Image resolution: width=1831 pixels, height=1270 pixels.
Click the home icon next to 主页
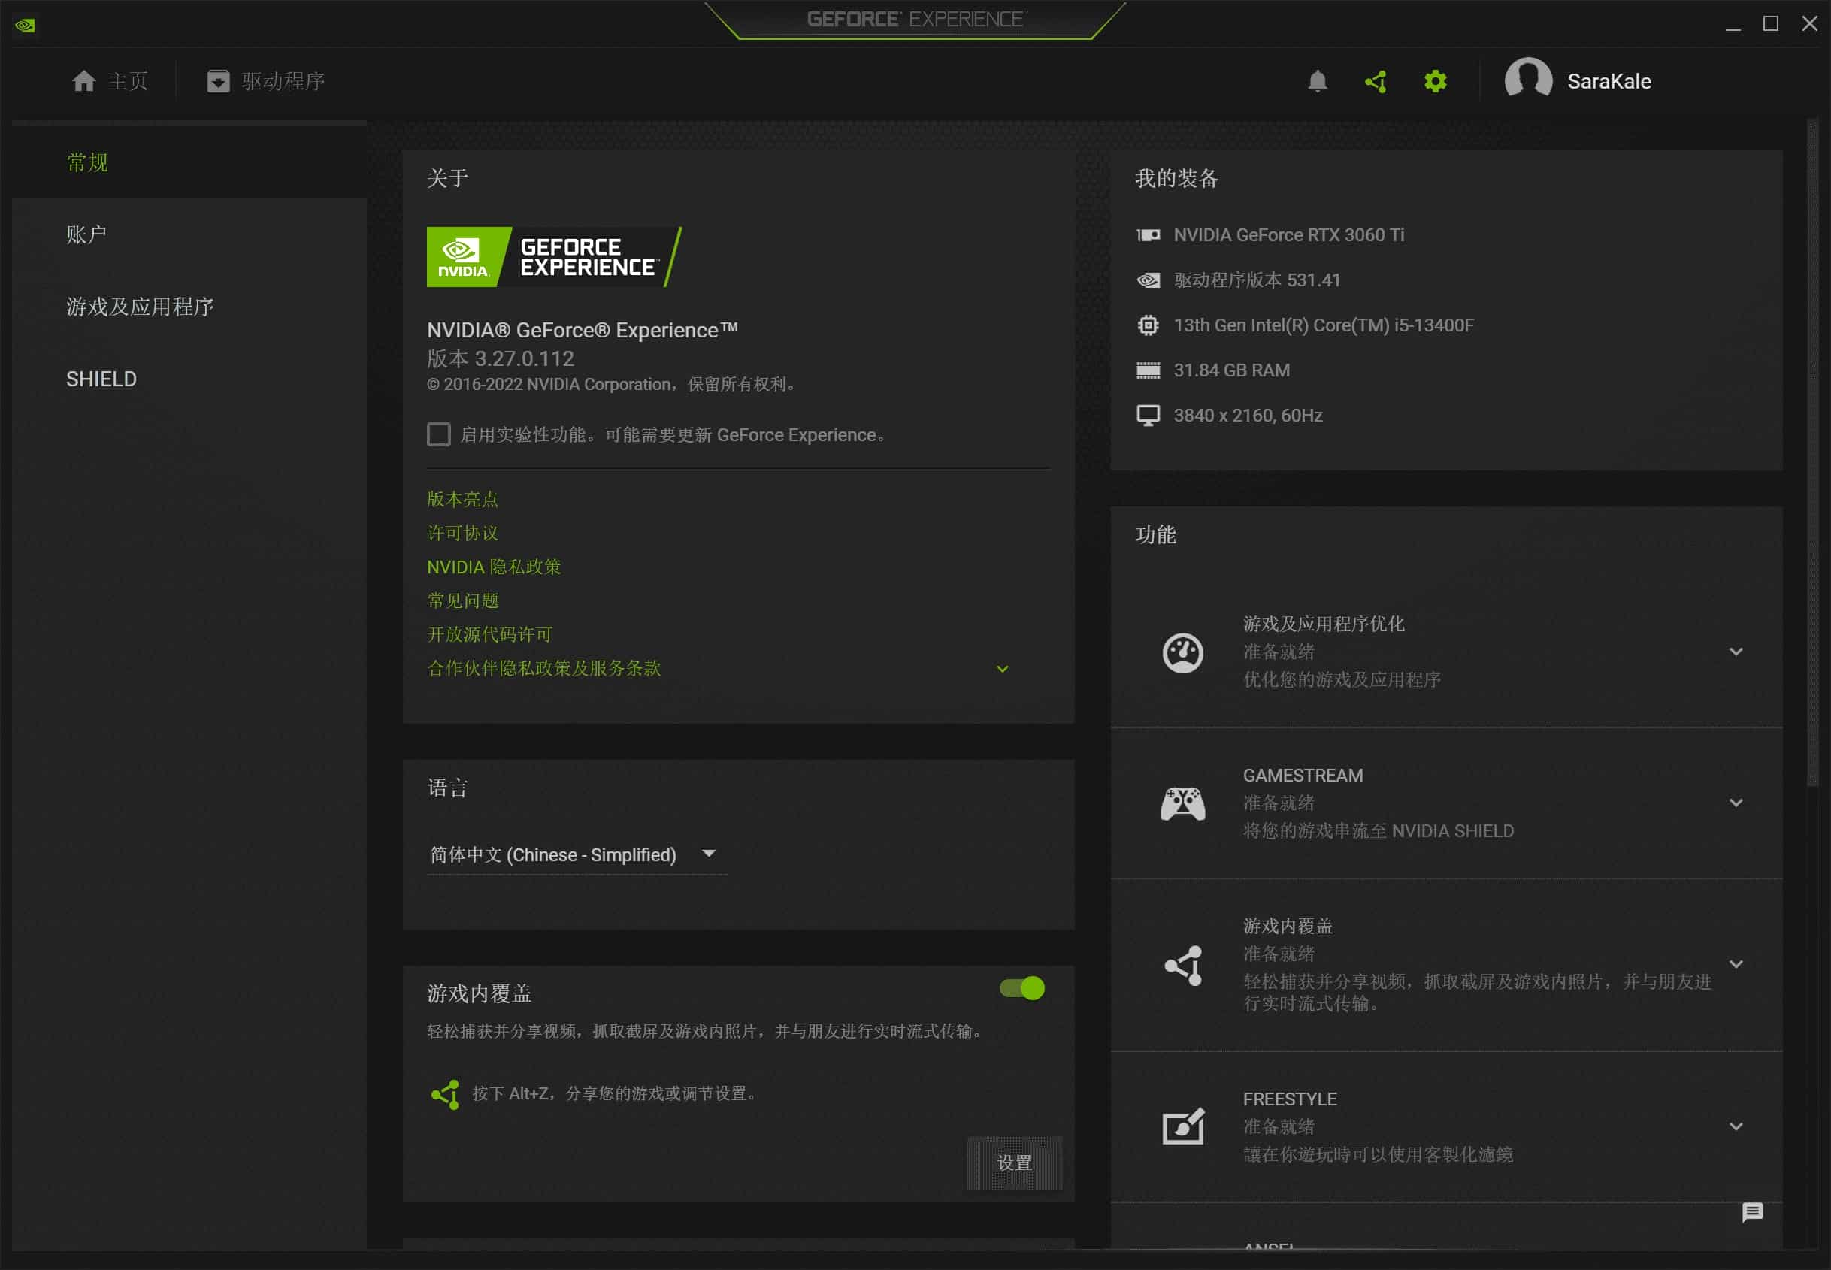83,81
